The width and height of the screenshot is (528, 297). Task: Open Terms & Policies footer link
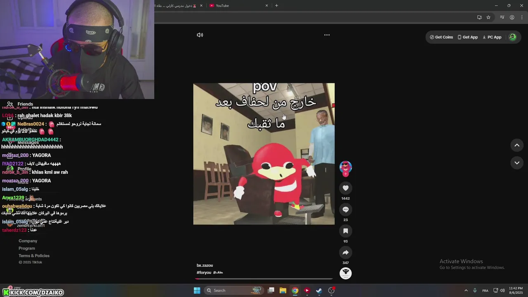tap(34, 256)
